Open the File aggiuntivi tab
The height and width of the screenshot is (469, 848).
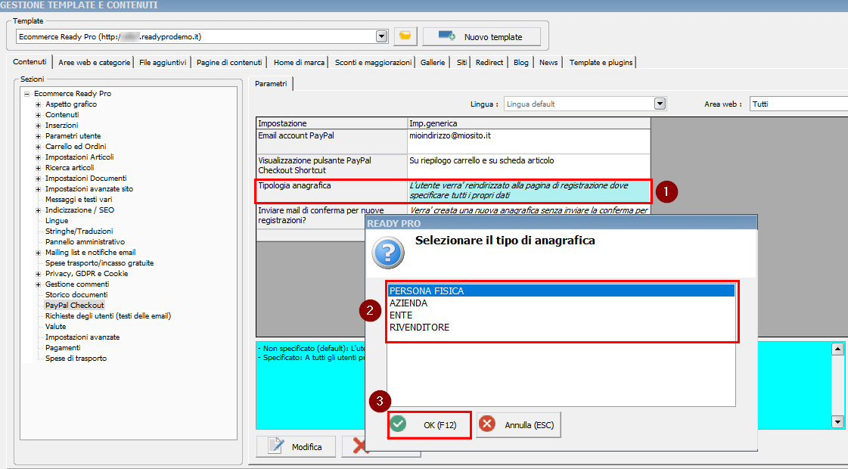point(163,62)
